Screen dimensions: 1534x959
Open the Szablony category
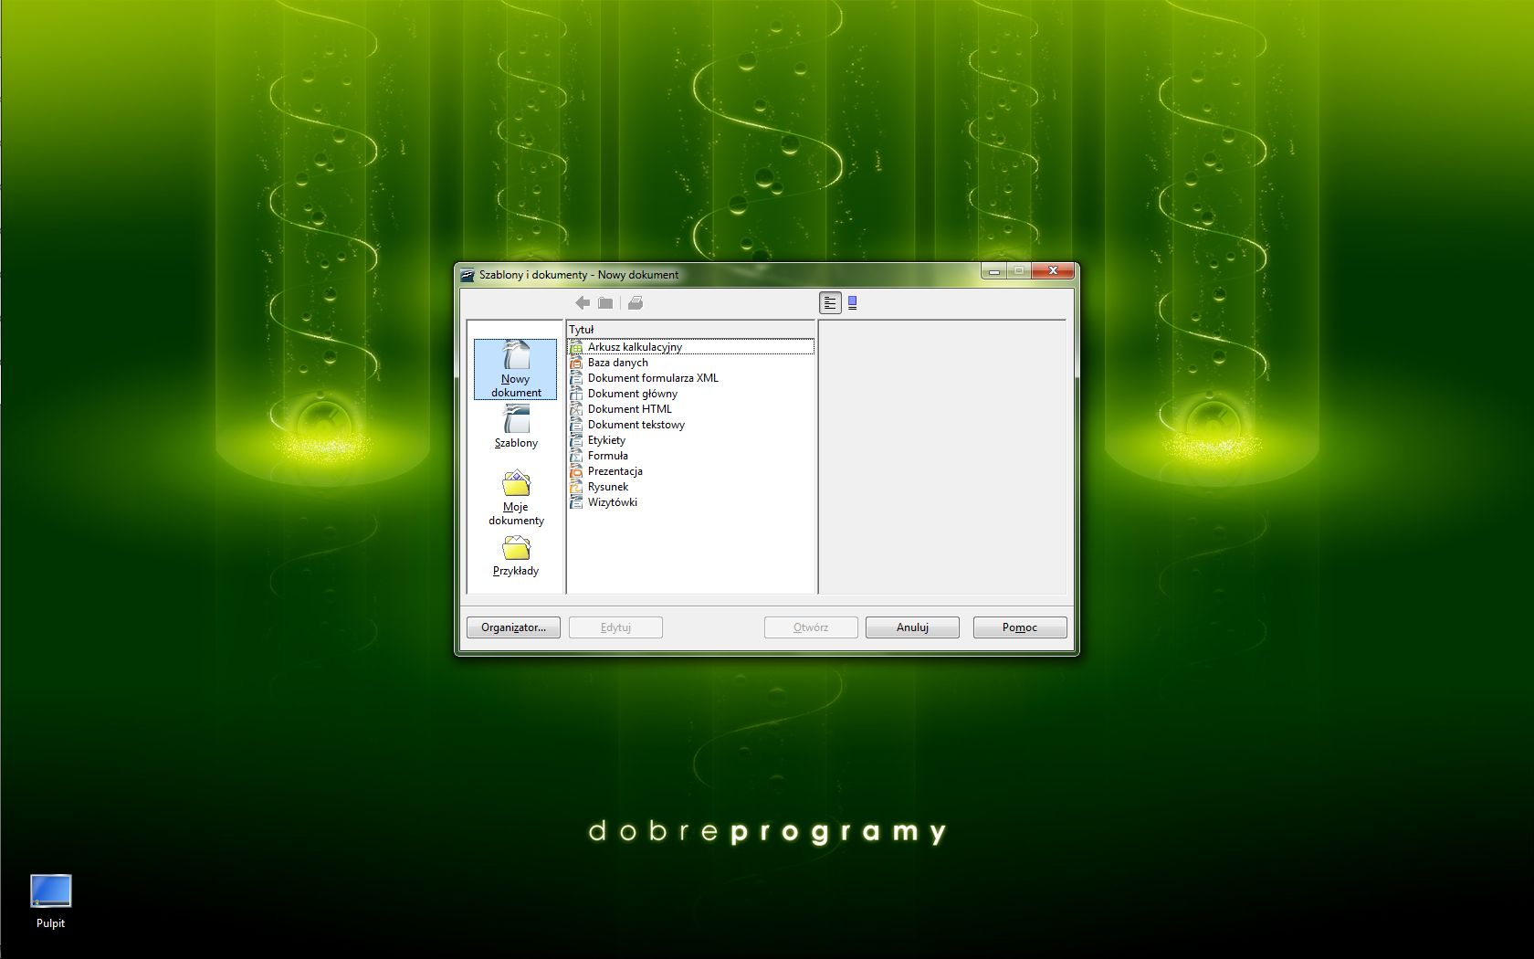(516, 427)
